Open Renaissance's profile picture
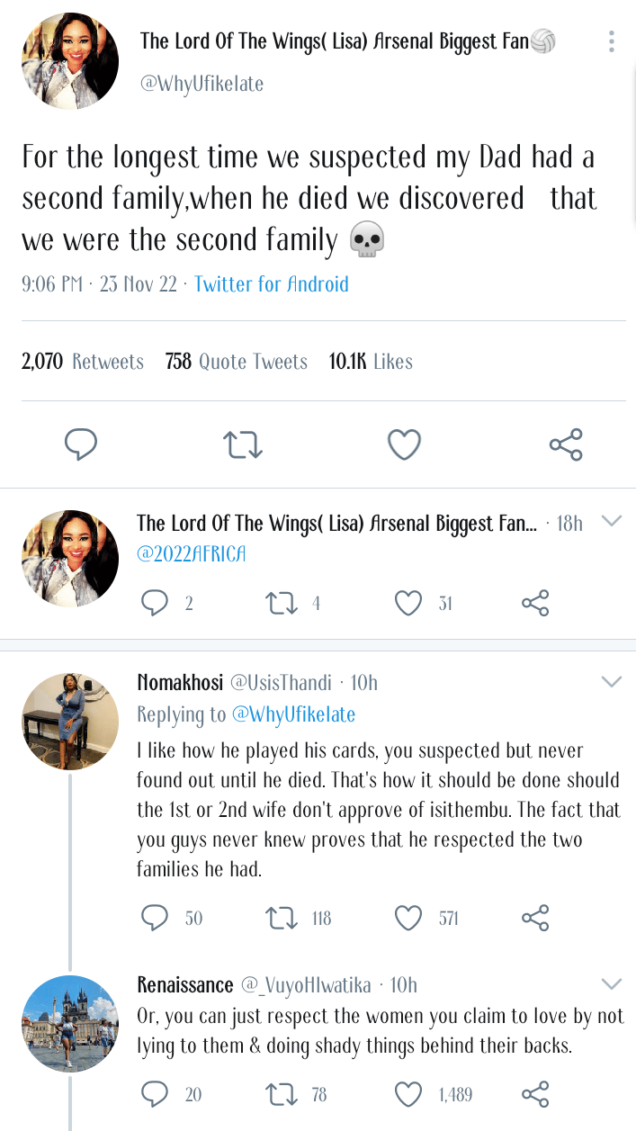636x1131 pixels. (70, 1022)
